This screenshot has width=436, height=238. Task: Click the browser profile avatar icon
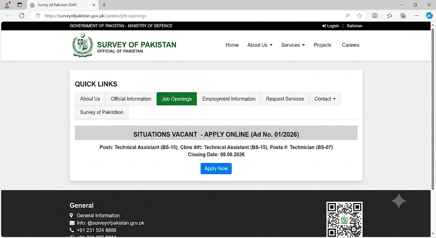[x=7, y=5]
